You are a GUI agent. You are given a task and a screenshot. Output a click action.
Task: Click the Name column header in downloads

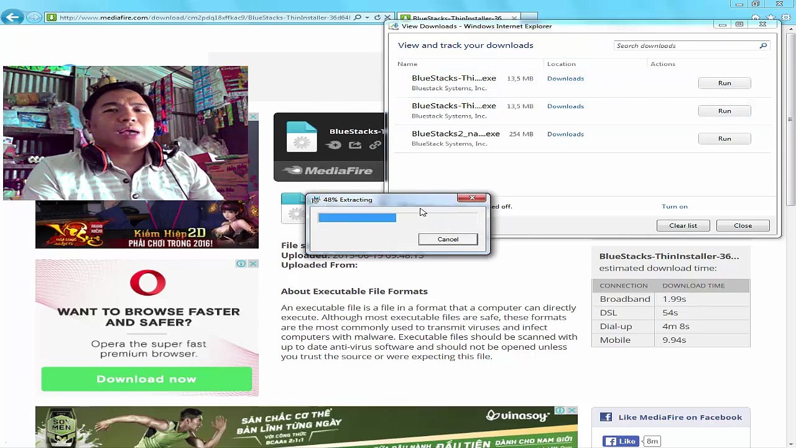click(407, 64)
